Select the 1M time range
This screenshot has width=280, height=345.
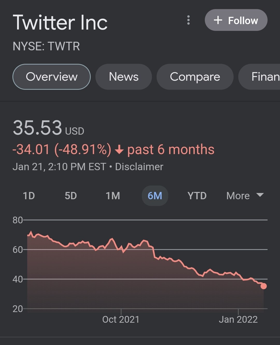point(113,196)
